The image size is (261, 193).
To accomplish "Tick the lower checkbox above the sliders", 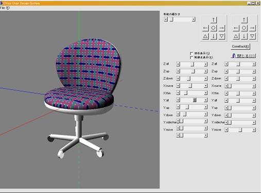I will pyautogui.click(x=192, y=57).
